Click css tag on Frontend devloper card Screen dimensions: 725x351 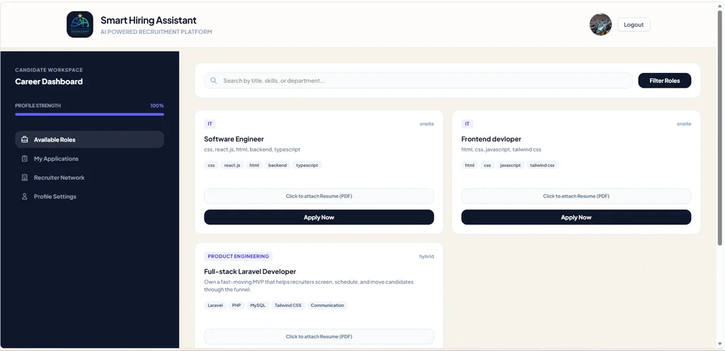(x=487, y=165)
